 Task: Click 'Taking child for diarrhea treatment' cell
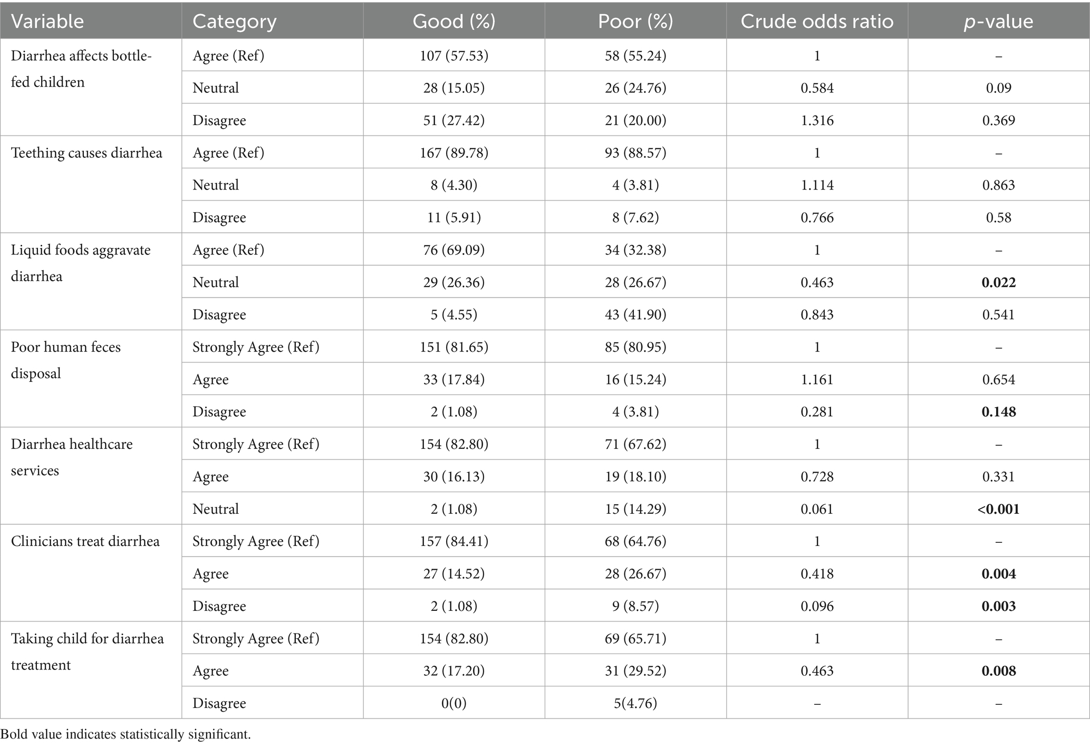pyautogui.click(x=87, y=652)
